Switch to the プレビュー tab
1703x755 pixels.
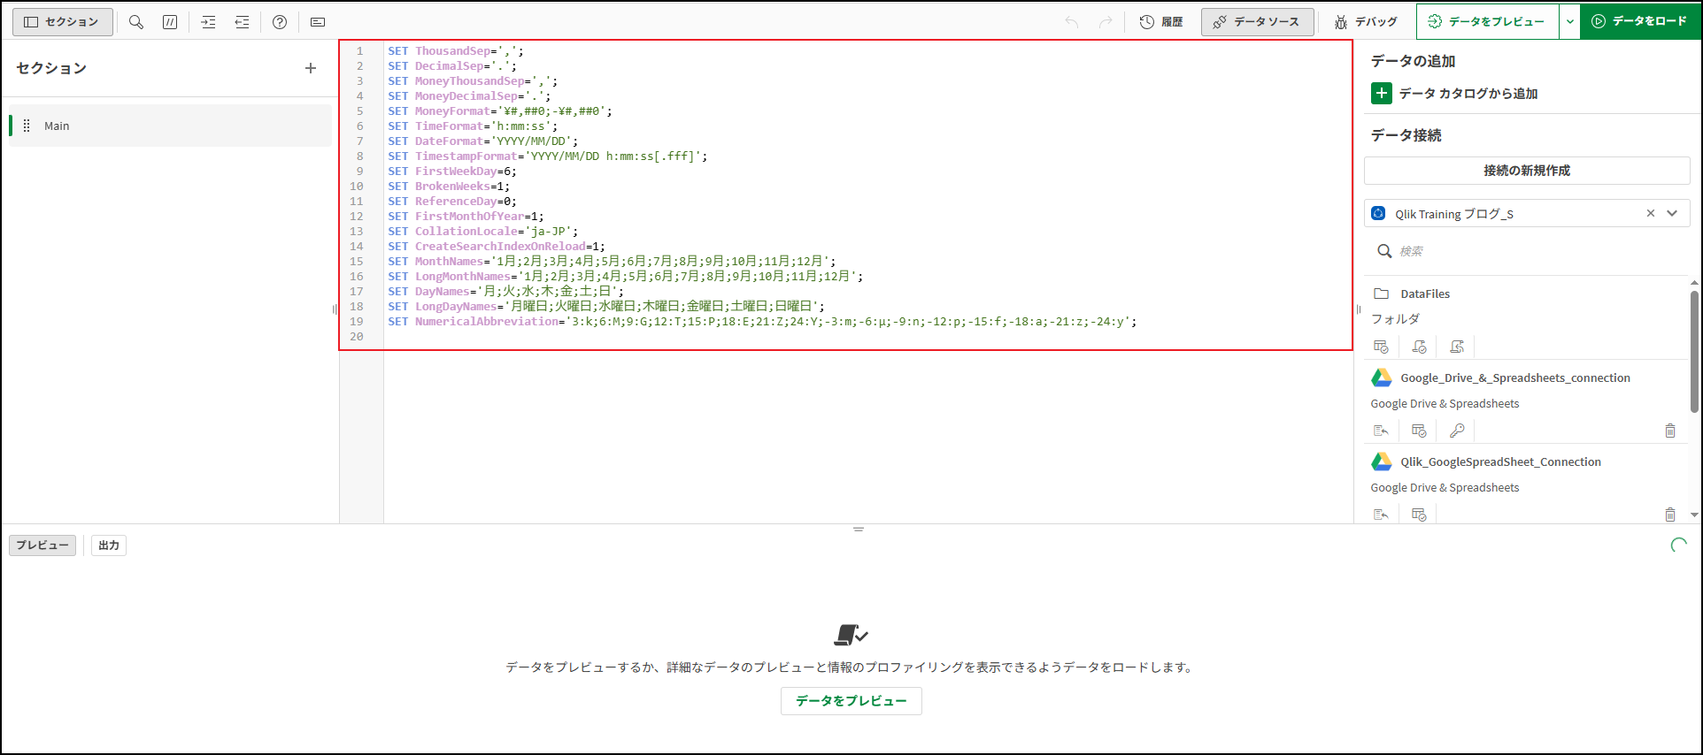[x=42, y=545]
